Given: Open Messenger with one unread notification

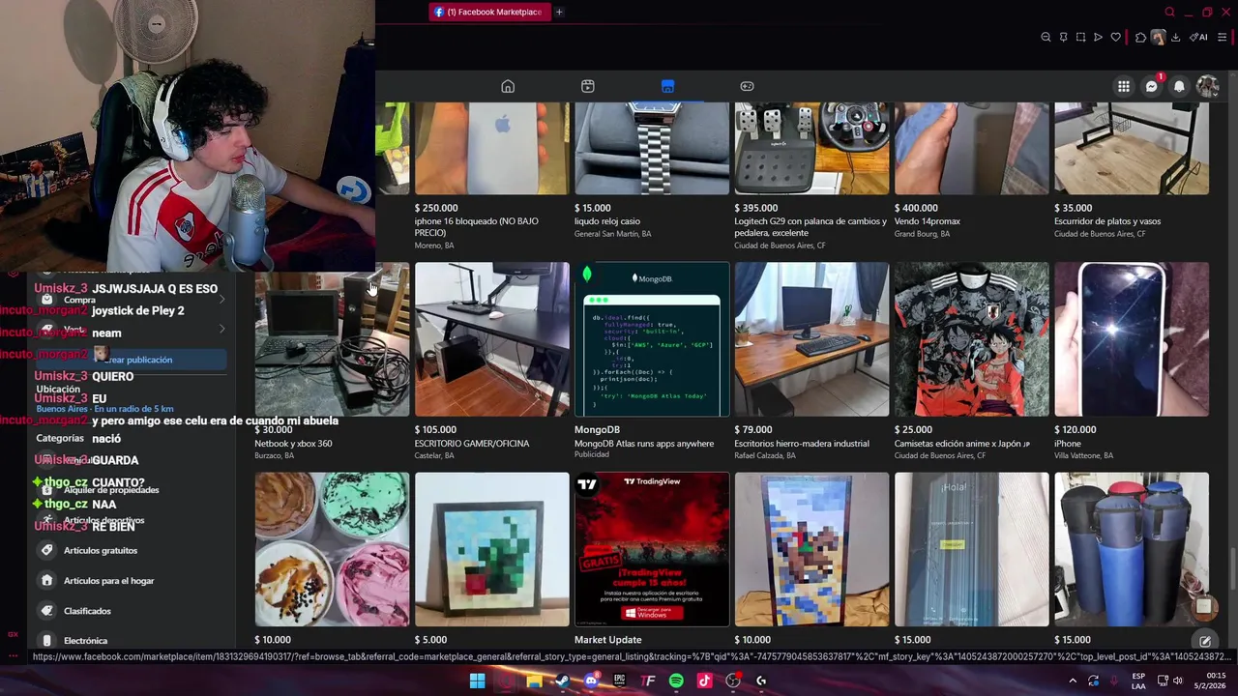Looking at the screenshot, I should coord(1152,86).
